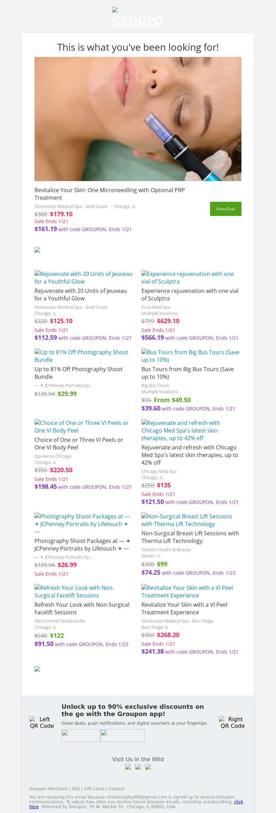This screenshot has width=276, height=813.
Task: Click the Right QR Code image
Action: click(x=233, y=722)
